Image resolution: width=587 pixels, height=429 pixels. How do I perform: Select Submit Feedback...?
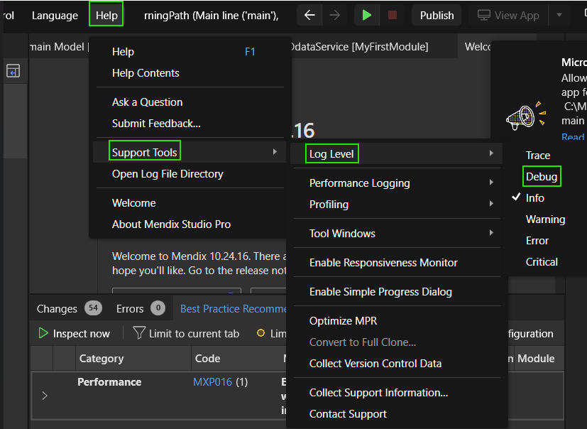[156, 124]
